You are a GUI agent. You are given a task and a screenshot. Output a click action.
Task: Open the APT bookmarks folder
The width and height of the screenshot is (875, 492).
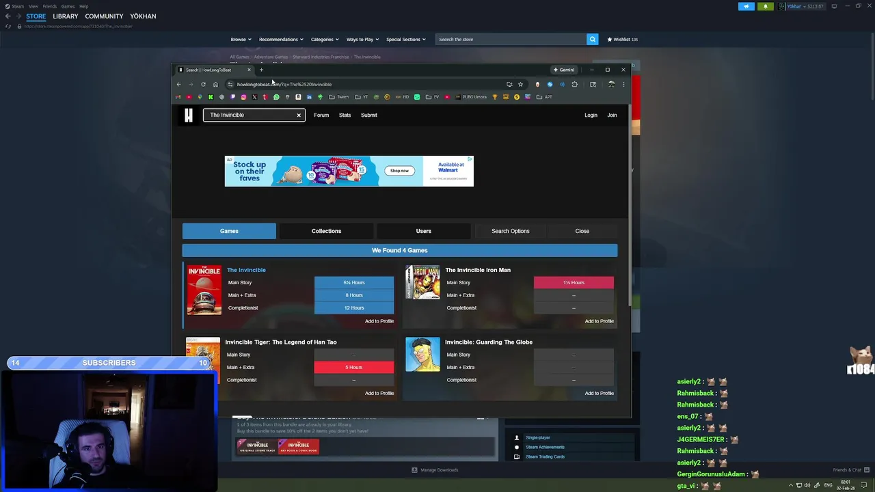(544, 97)
